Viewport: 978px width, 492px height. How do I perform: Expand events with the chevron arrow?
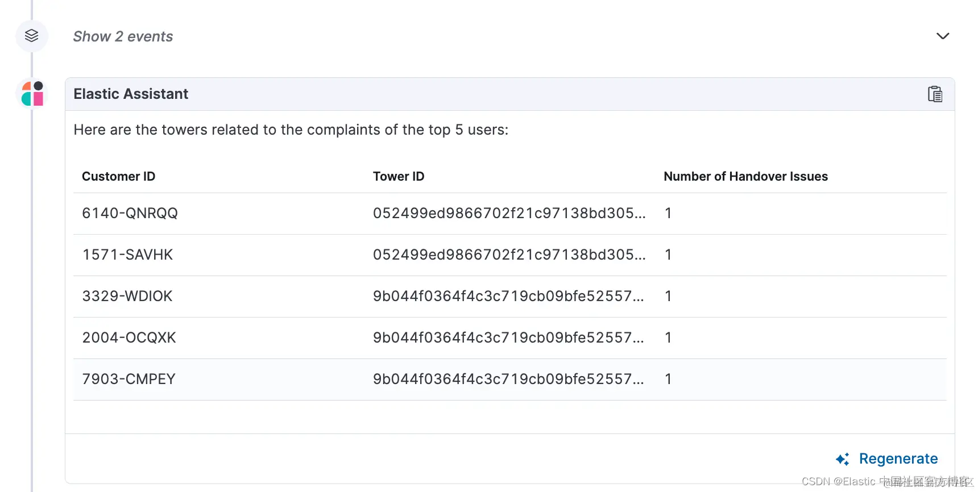tap(942, 36)
